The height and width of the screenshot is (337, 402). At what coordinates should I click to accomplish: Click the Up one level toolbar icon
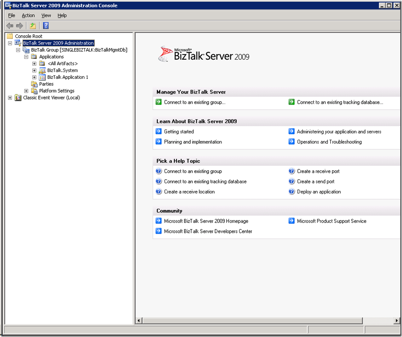[33, 26]
